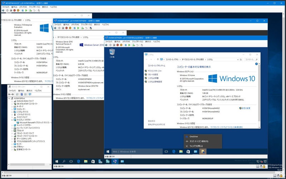Image resolution: width=286 pixels, height=179 pixels.
Task: Expand ポート (COM と LPT) in Device Manager
Action: tap(12, 139)
